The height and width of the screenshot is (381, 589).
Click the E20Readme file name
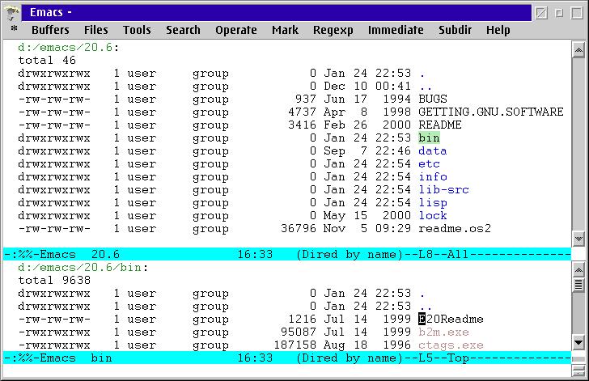coord(451,320)
